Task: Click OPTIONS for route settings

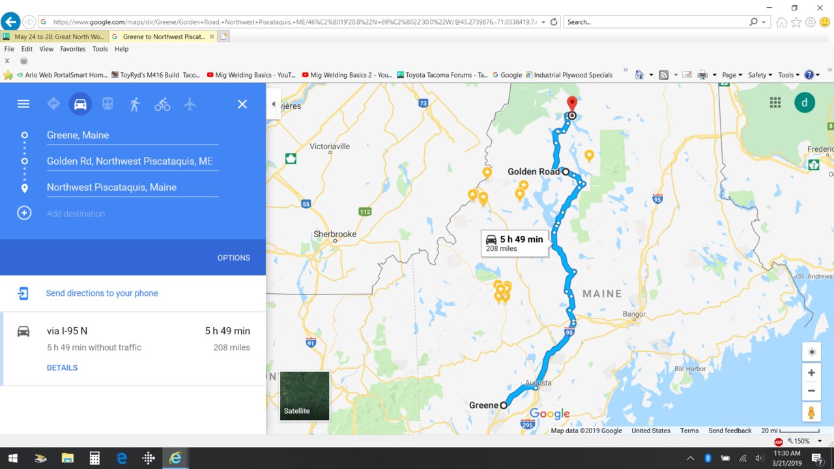Action: (234, 258)
